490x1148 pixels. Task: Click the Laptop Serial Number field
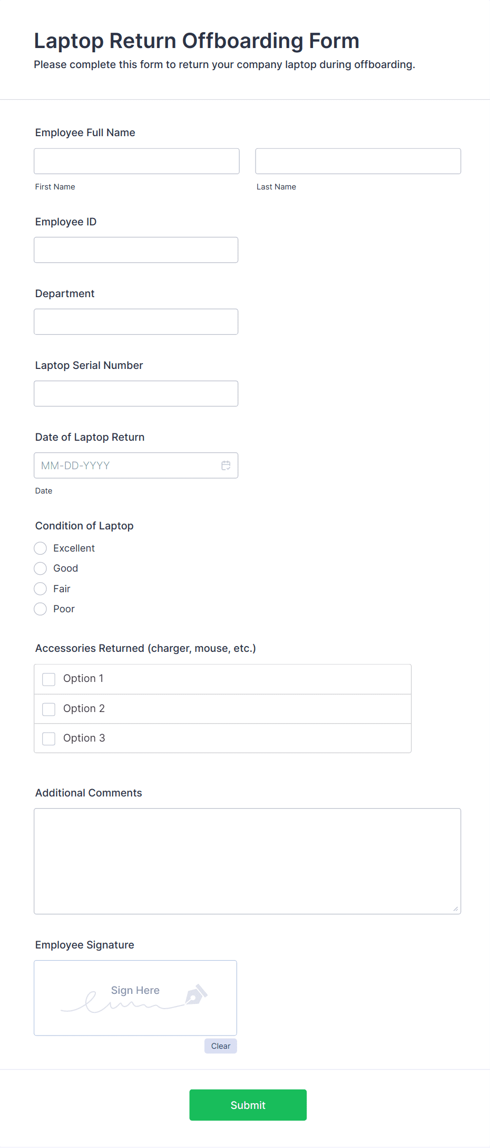click(136, 393)
